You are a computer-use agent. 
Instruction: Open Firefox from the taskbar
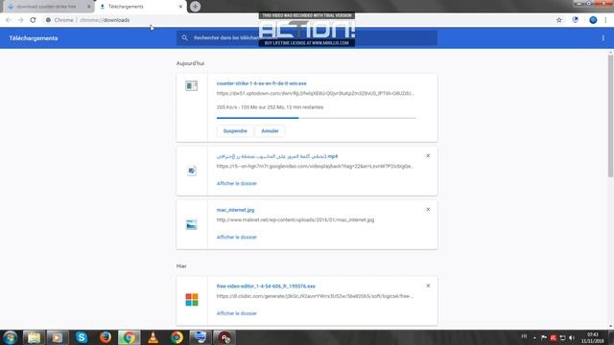tap(105, 337)
